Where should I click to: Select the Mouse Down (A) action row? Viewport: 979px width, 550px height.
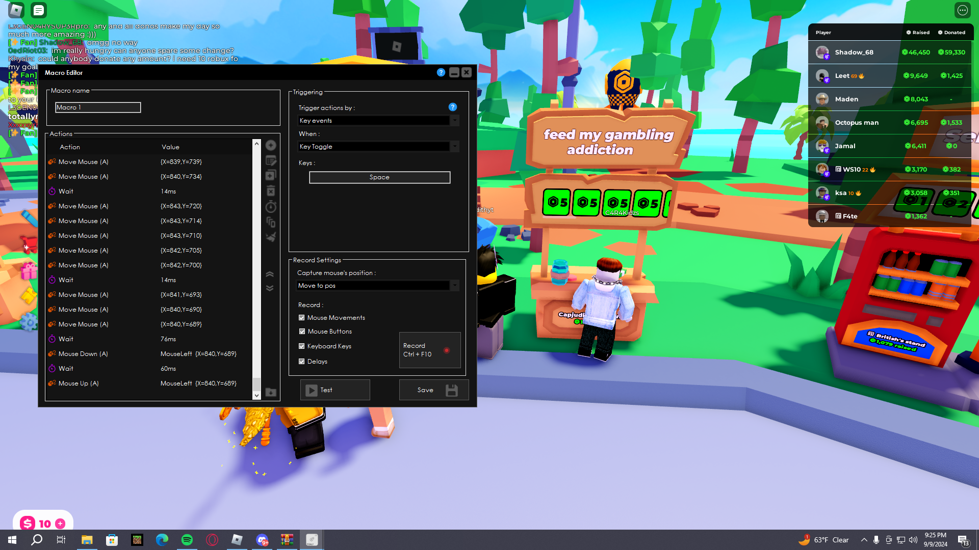(x=148, y=354)
